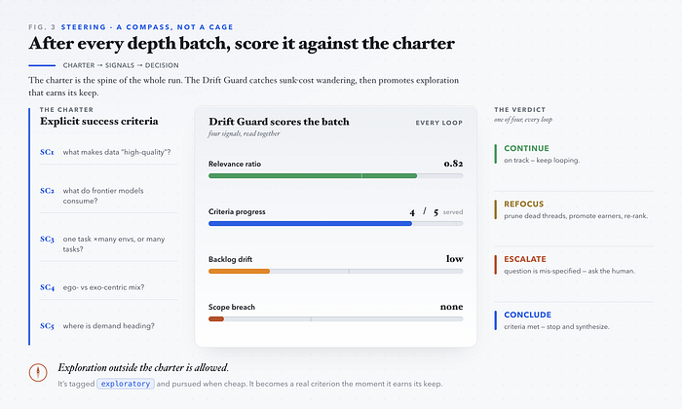682x409 pixels.
Task: Click the EVERY LOOP label
Action: (x=438, y=123)
